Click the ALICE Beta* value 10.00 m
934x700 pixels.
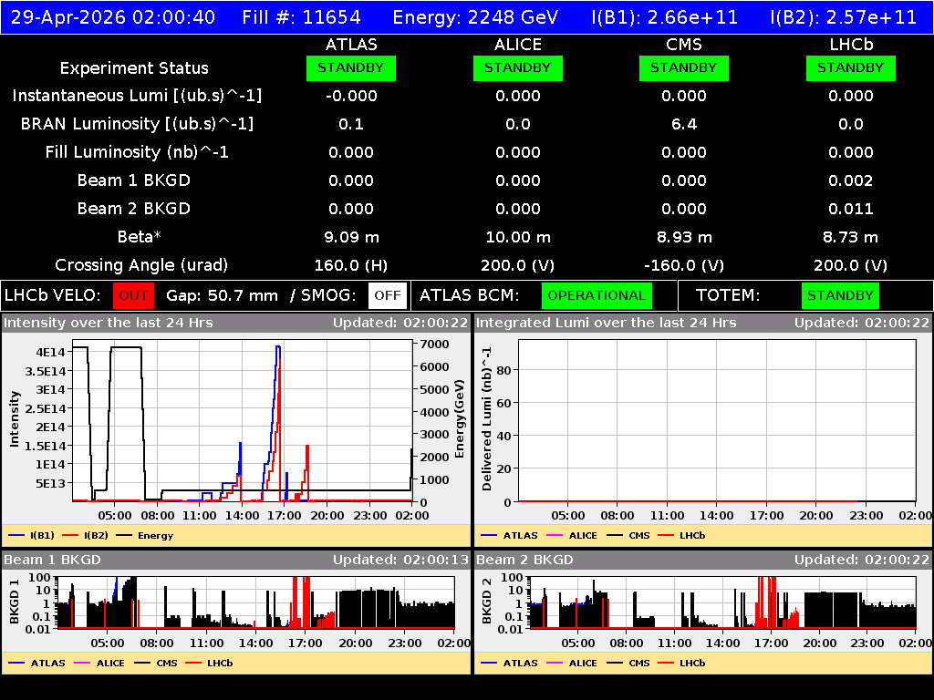point(518,238)
